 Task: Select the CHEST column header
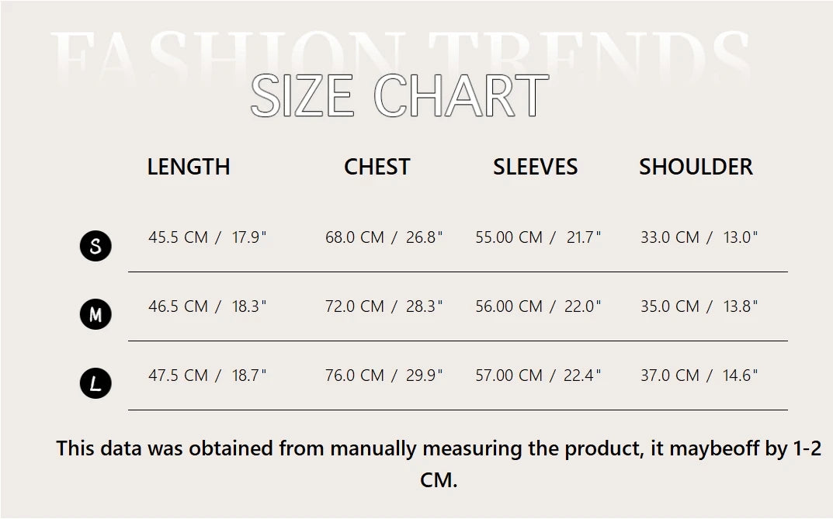pyautogui.click(x=377, y=167)
